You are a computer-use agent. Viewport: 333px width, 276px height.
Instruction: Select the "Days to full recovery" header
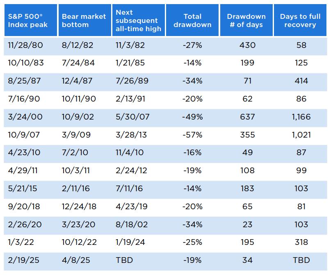301,20
